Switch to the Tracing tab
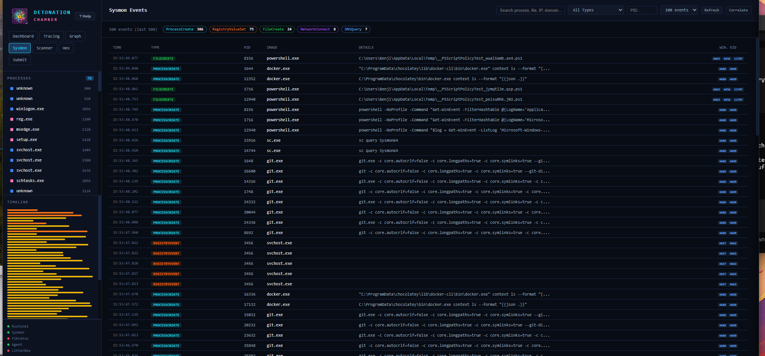 (51, 36)
